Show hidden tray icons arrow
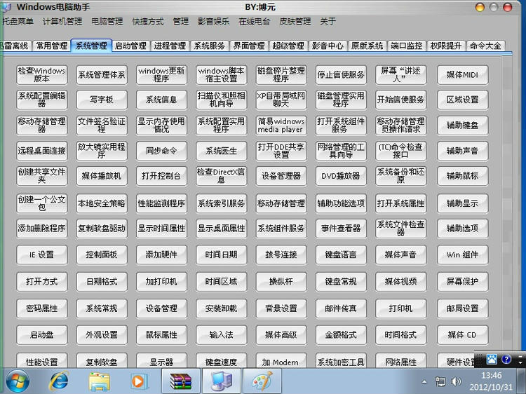526x394 pixels. (x=424, y=381)
